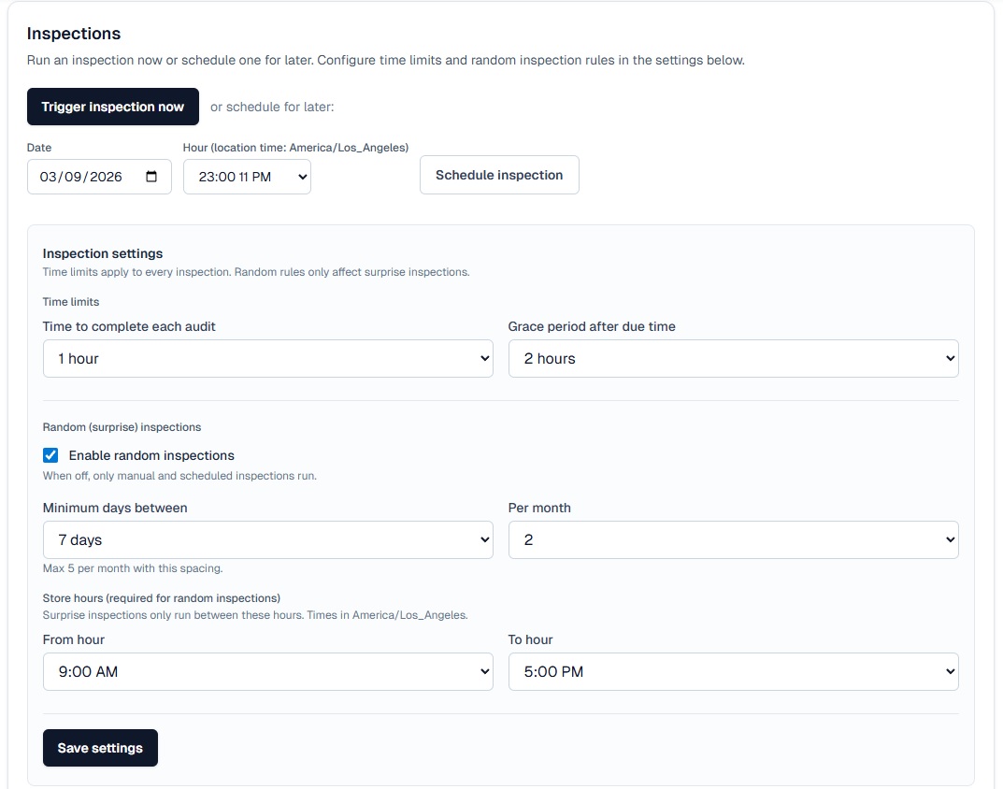This screenshot has width=1003, height=789.
Task: Click the Per month dropdown arrow
Action: tap(949, 539)
